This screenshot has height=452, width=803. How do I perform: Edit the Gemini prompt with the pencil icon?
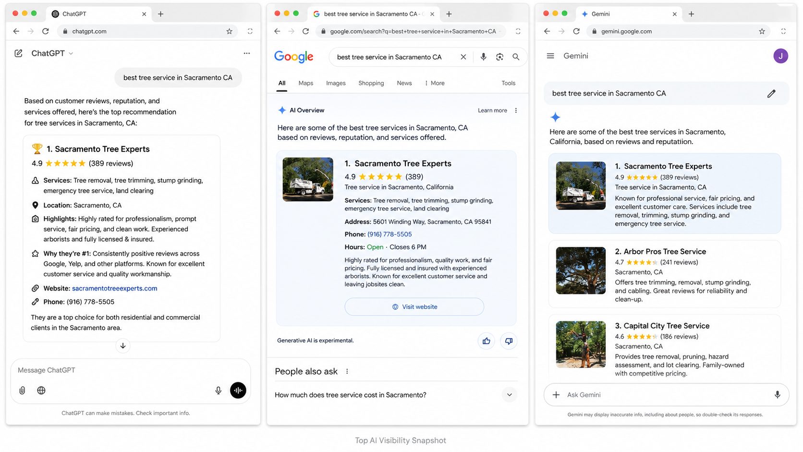[771, 94]
